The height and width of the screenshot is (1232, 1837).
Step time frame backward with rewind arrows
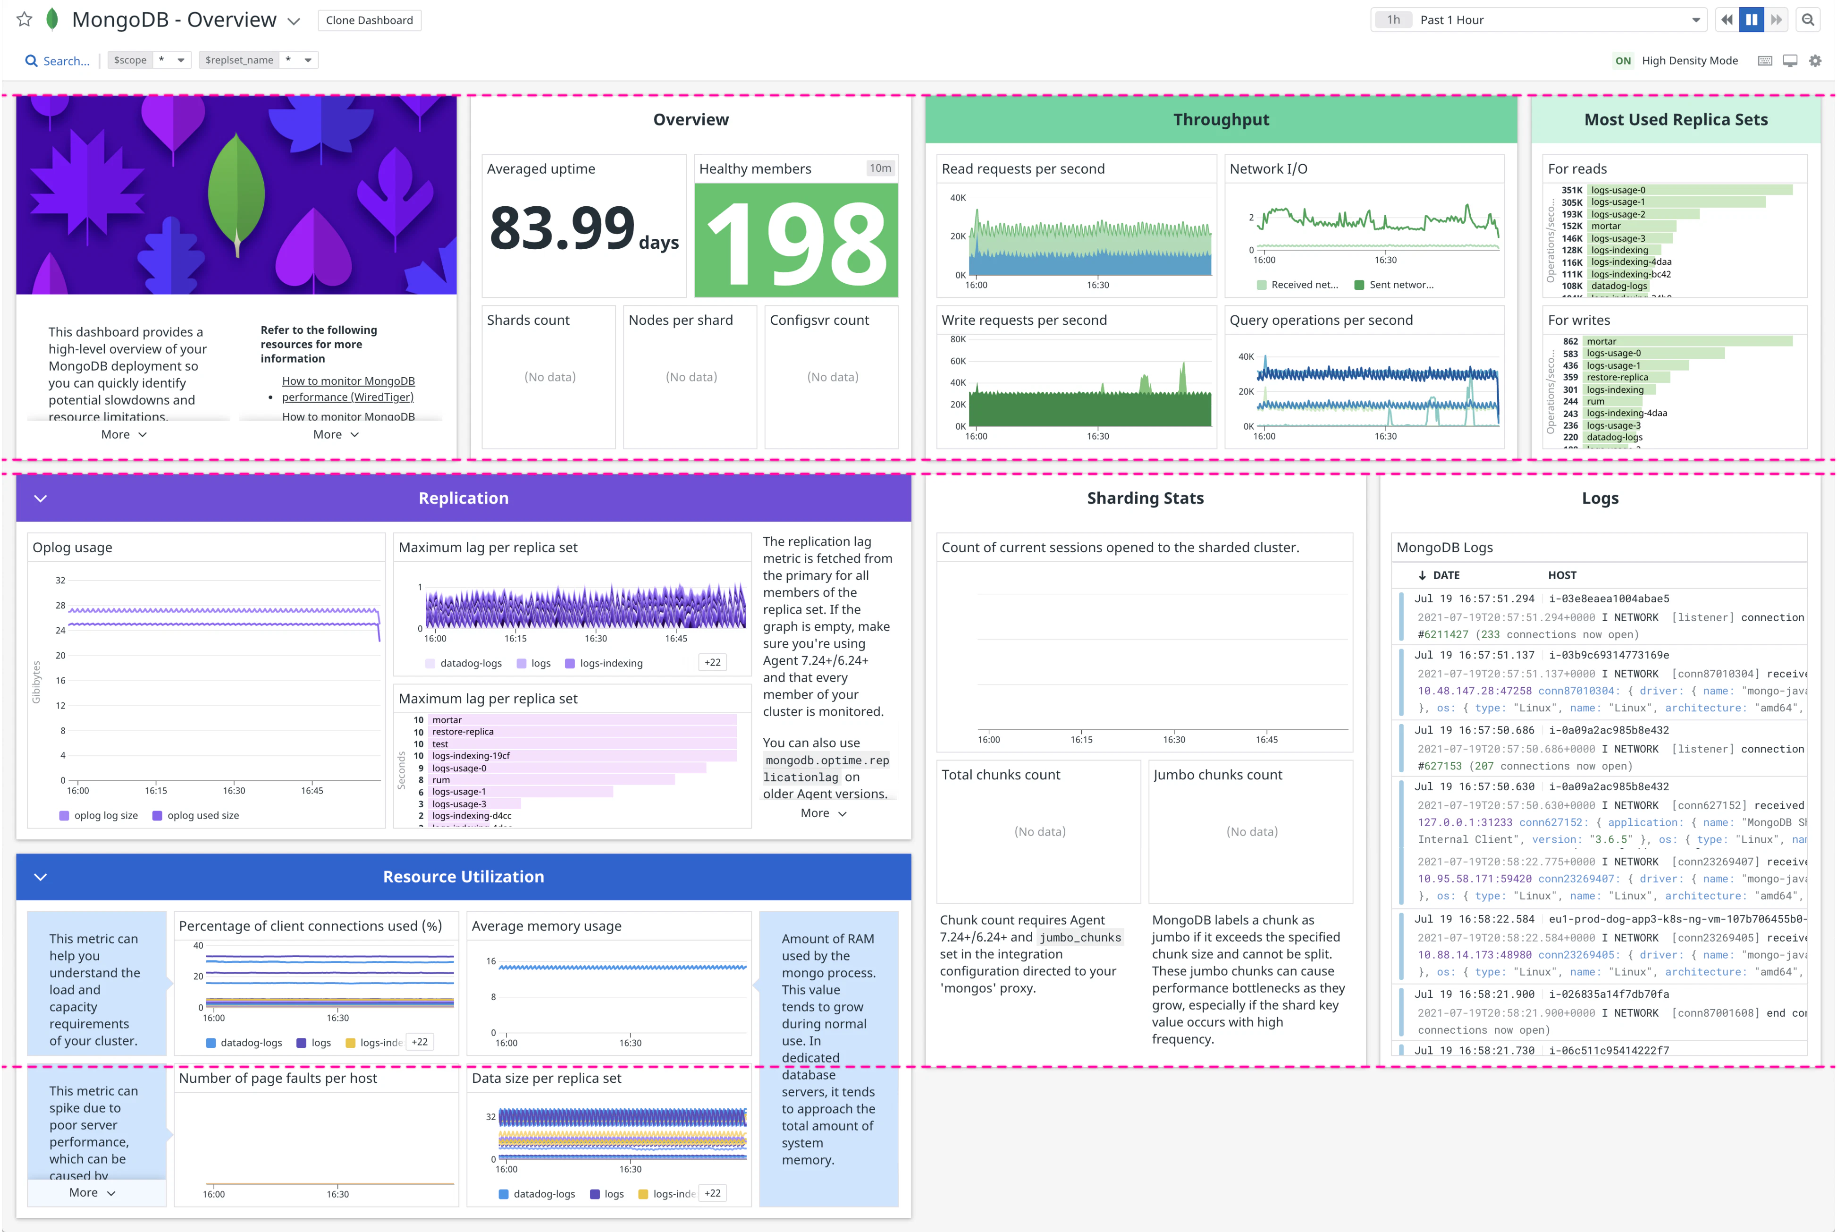(1726, 20)
